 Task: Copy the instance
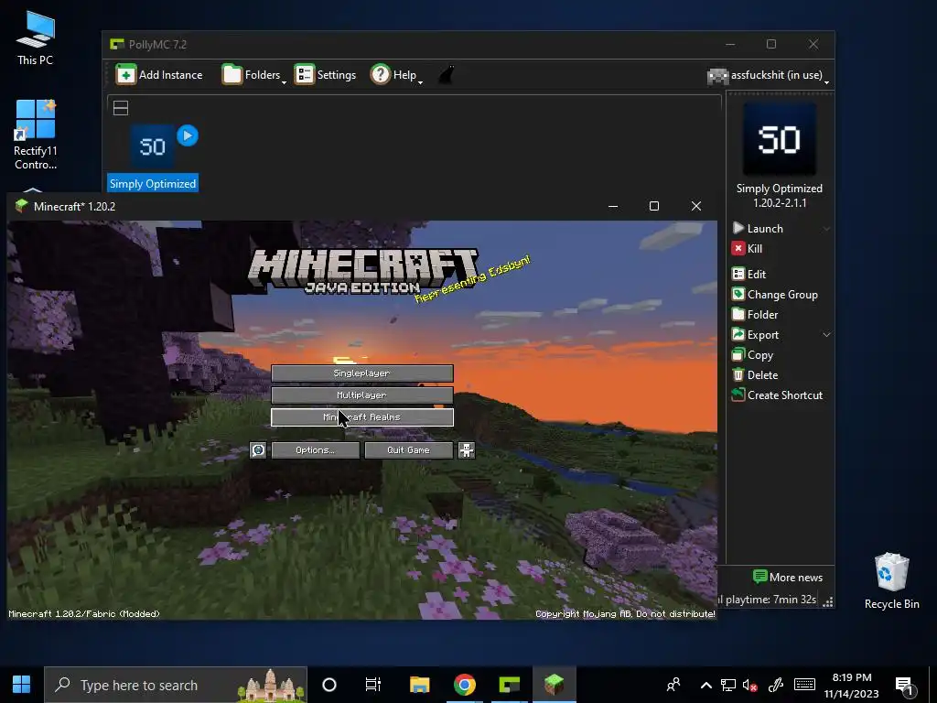click(753, 355)
